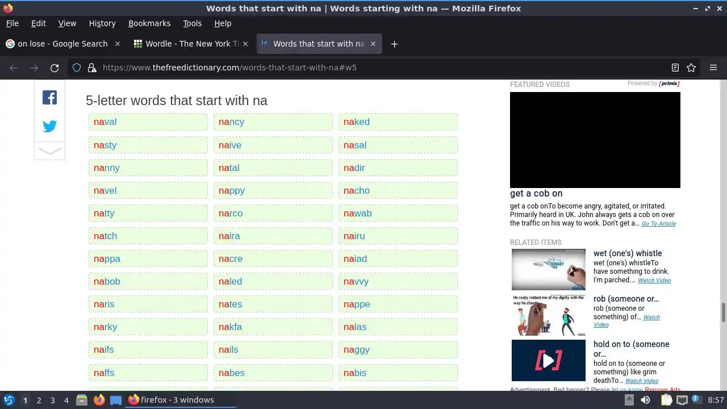This screenshot has width=727, height=409.
Task: Reload the current page
Action: pos(55,68)
